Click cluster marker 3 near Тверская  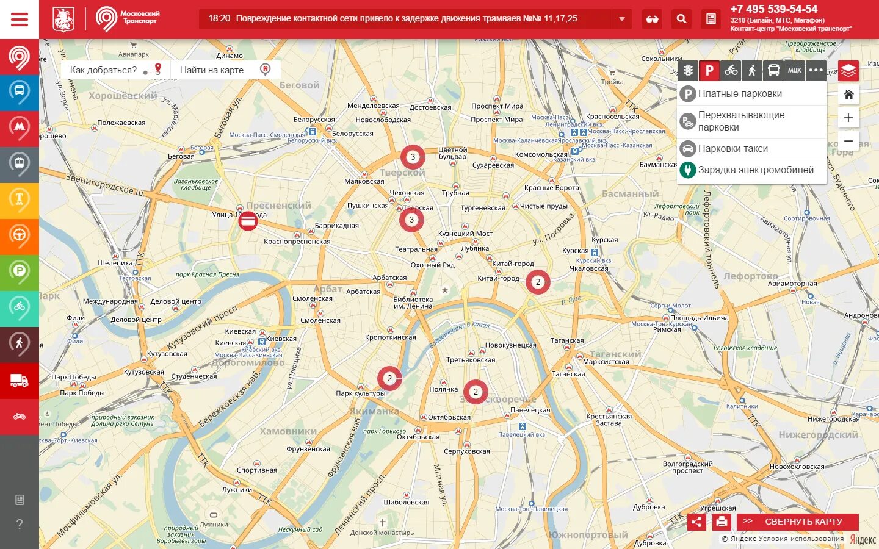(411, 220)
